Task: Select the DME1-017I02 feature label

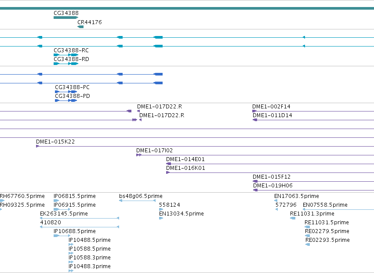Action: 154,151
